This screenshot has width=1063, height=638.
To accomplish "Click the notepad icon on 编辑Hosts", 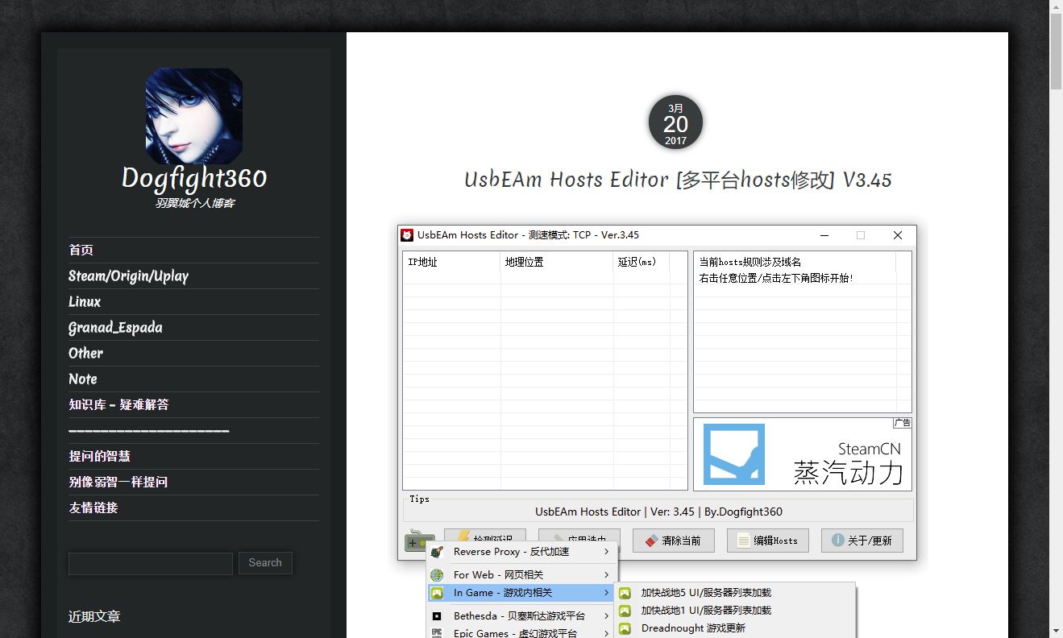I will tap(743, 541).
